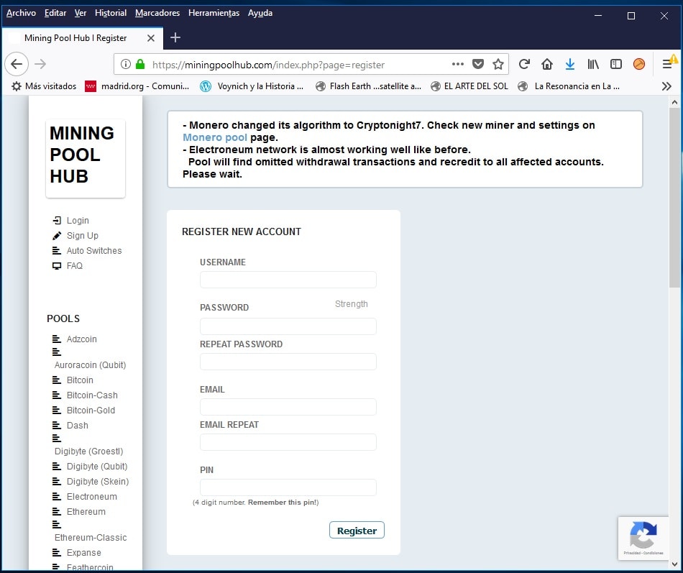Open the Firefox hamburger menu

coord(667,64)
